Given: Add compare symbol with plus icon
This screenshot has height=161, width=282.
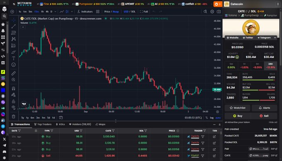Looking at the screenshot, I should click(x=12, y=12).
